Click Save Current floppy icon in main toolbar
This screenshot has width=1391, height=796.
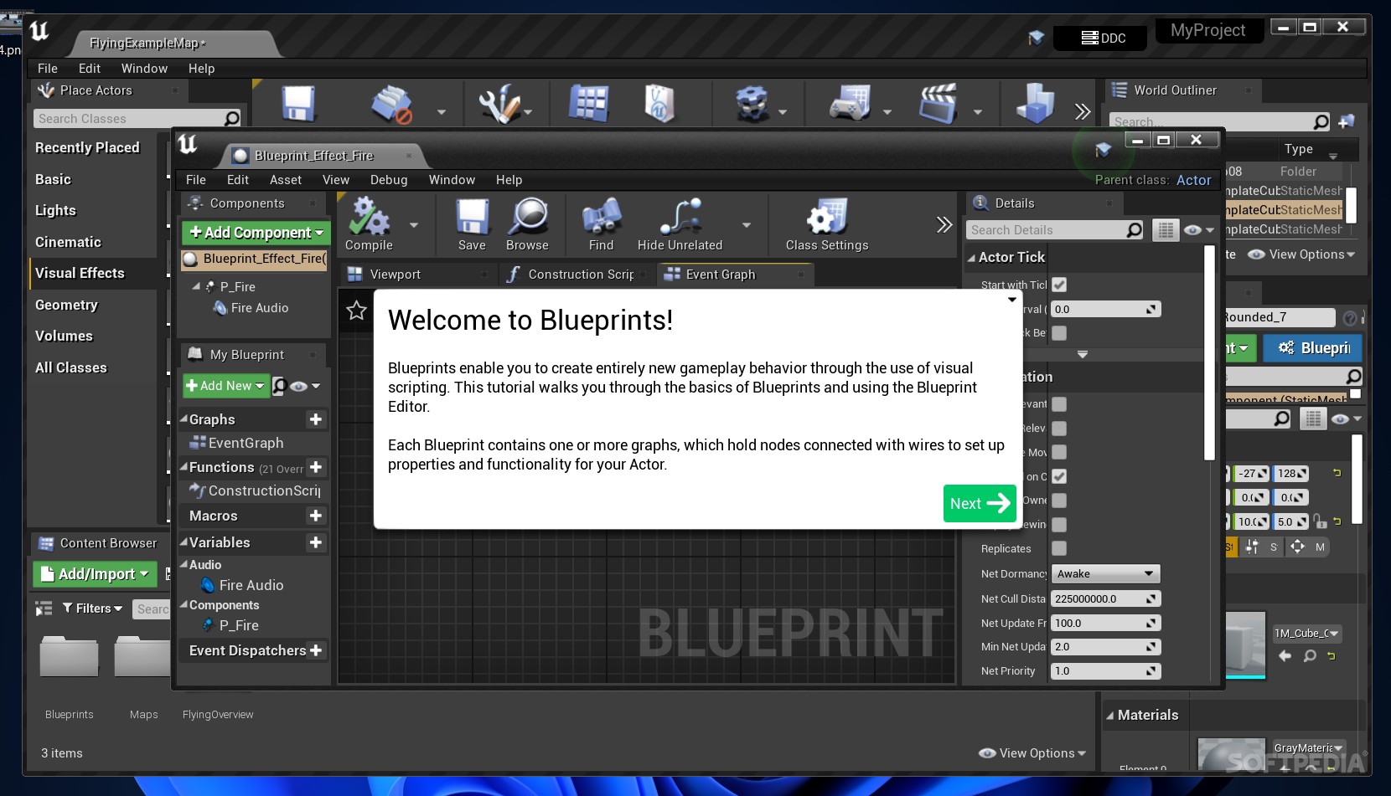[x=298, y=105]
